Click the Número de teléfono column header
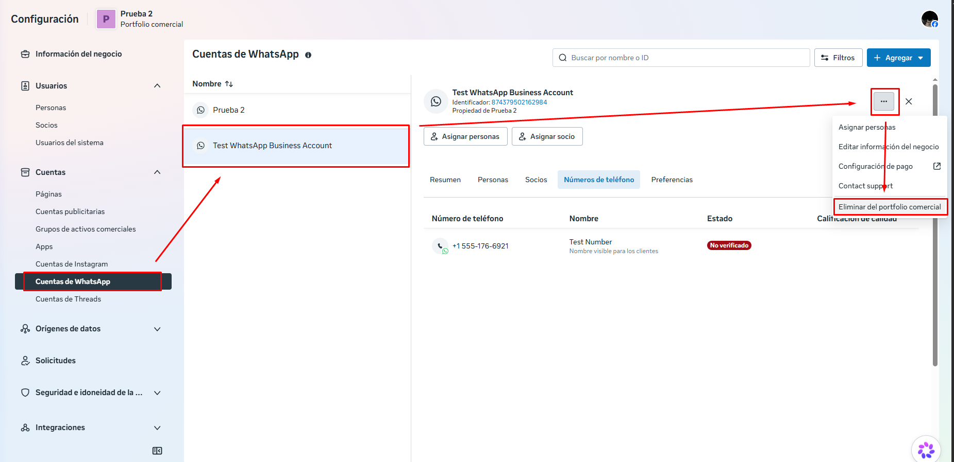The image size is (954, 462). coord(467,219)
